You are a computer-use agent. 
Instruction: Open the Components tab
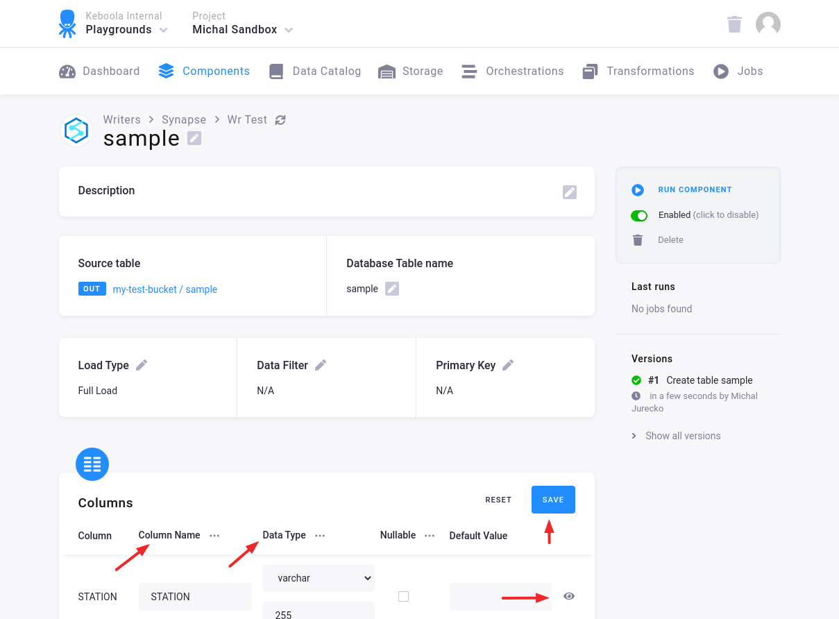tap(204, 71)
